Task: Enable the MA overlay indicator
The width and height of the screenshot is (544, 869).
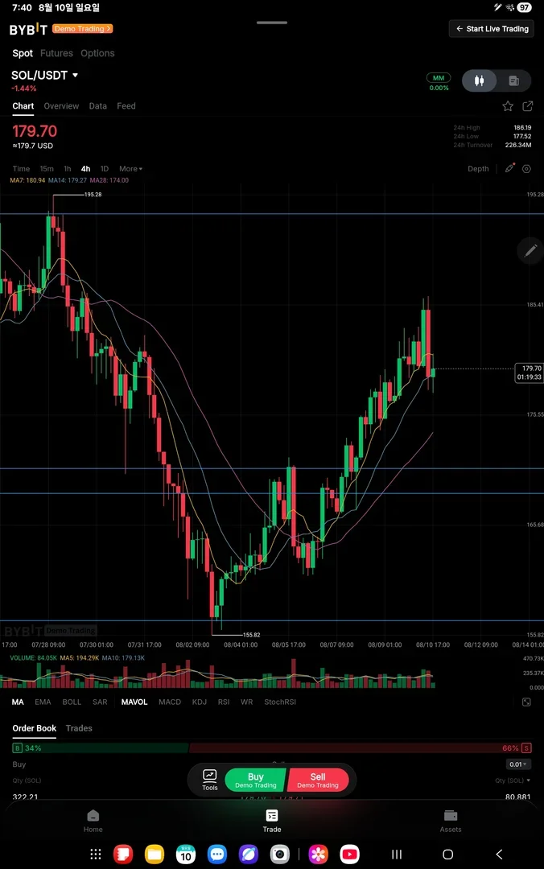Action: pos(18,702)
